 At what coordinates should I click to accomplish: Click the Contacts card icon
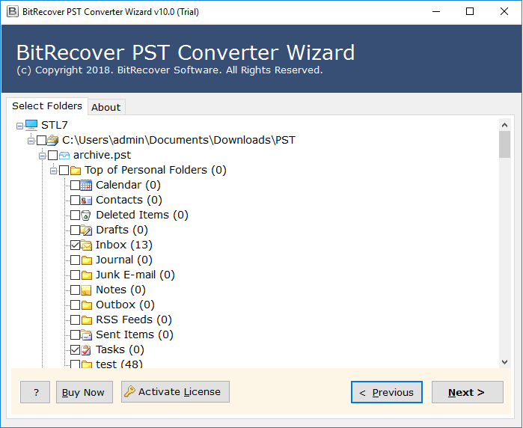pyautogui.click(x=86, y=200)
